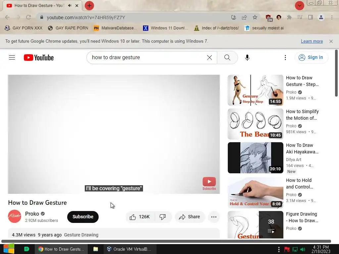Image resolution: width=339 pixels, height=254 pixels.
Task: Open the Index of /~dartz/isos/ bookmark
Action: point(217,28)
